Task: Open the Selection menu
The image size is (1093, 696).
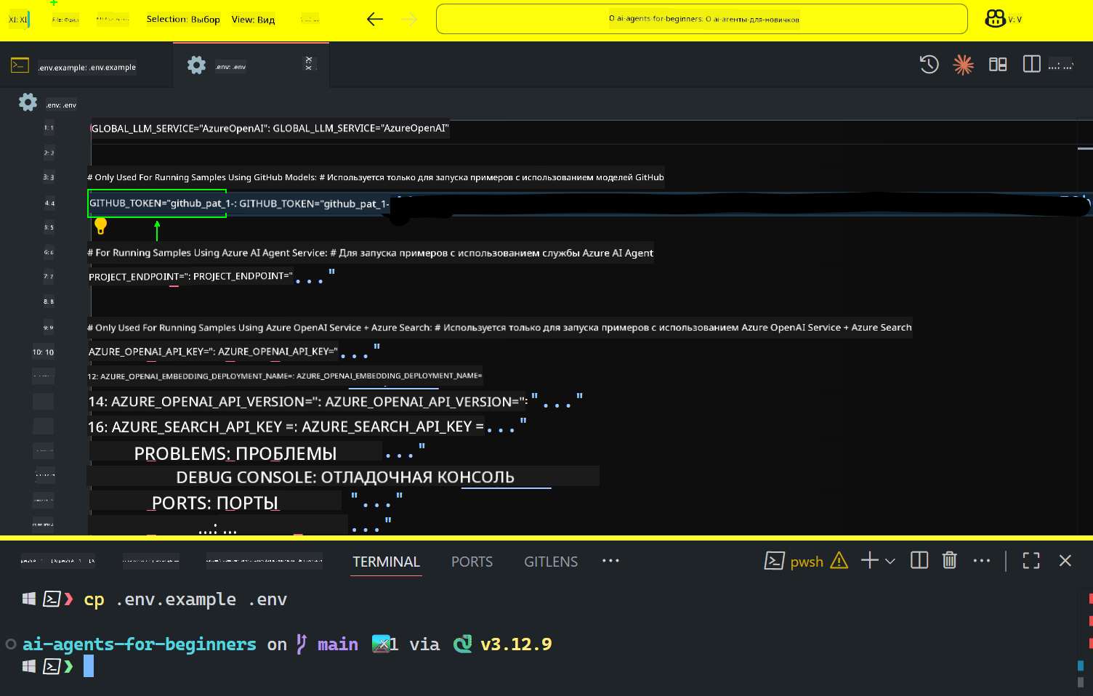Action: tap(183, 20)
